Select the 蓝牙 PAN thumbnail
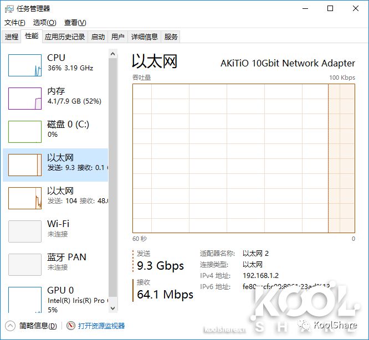The height and width of the screenshot is (340, 369). tap(25, 265)
